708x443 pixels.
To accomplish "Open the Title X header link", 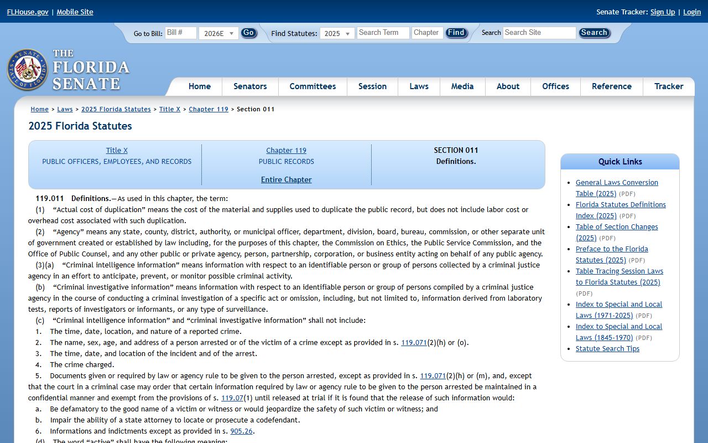I will pyautogui.click(x=117, y=151).
